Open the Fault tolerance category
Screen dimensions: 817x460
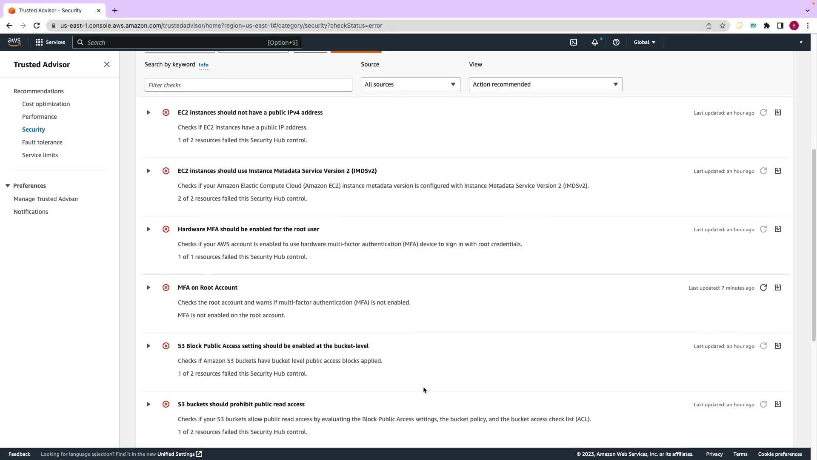(x=42, y=142)
